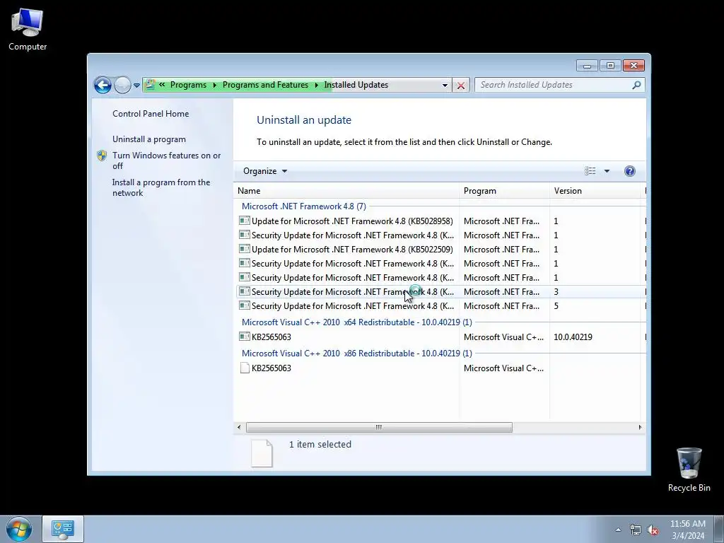Viewport: 724px width, 543px height.
Task: Open Computer desktop icon
Action: [x=28, y=30]
